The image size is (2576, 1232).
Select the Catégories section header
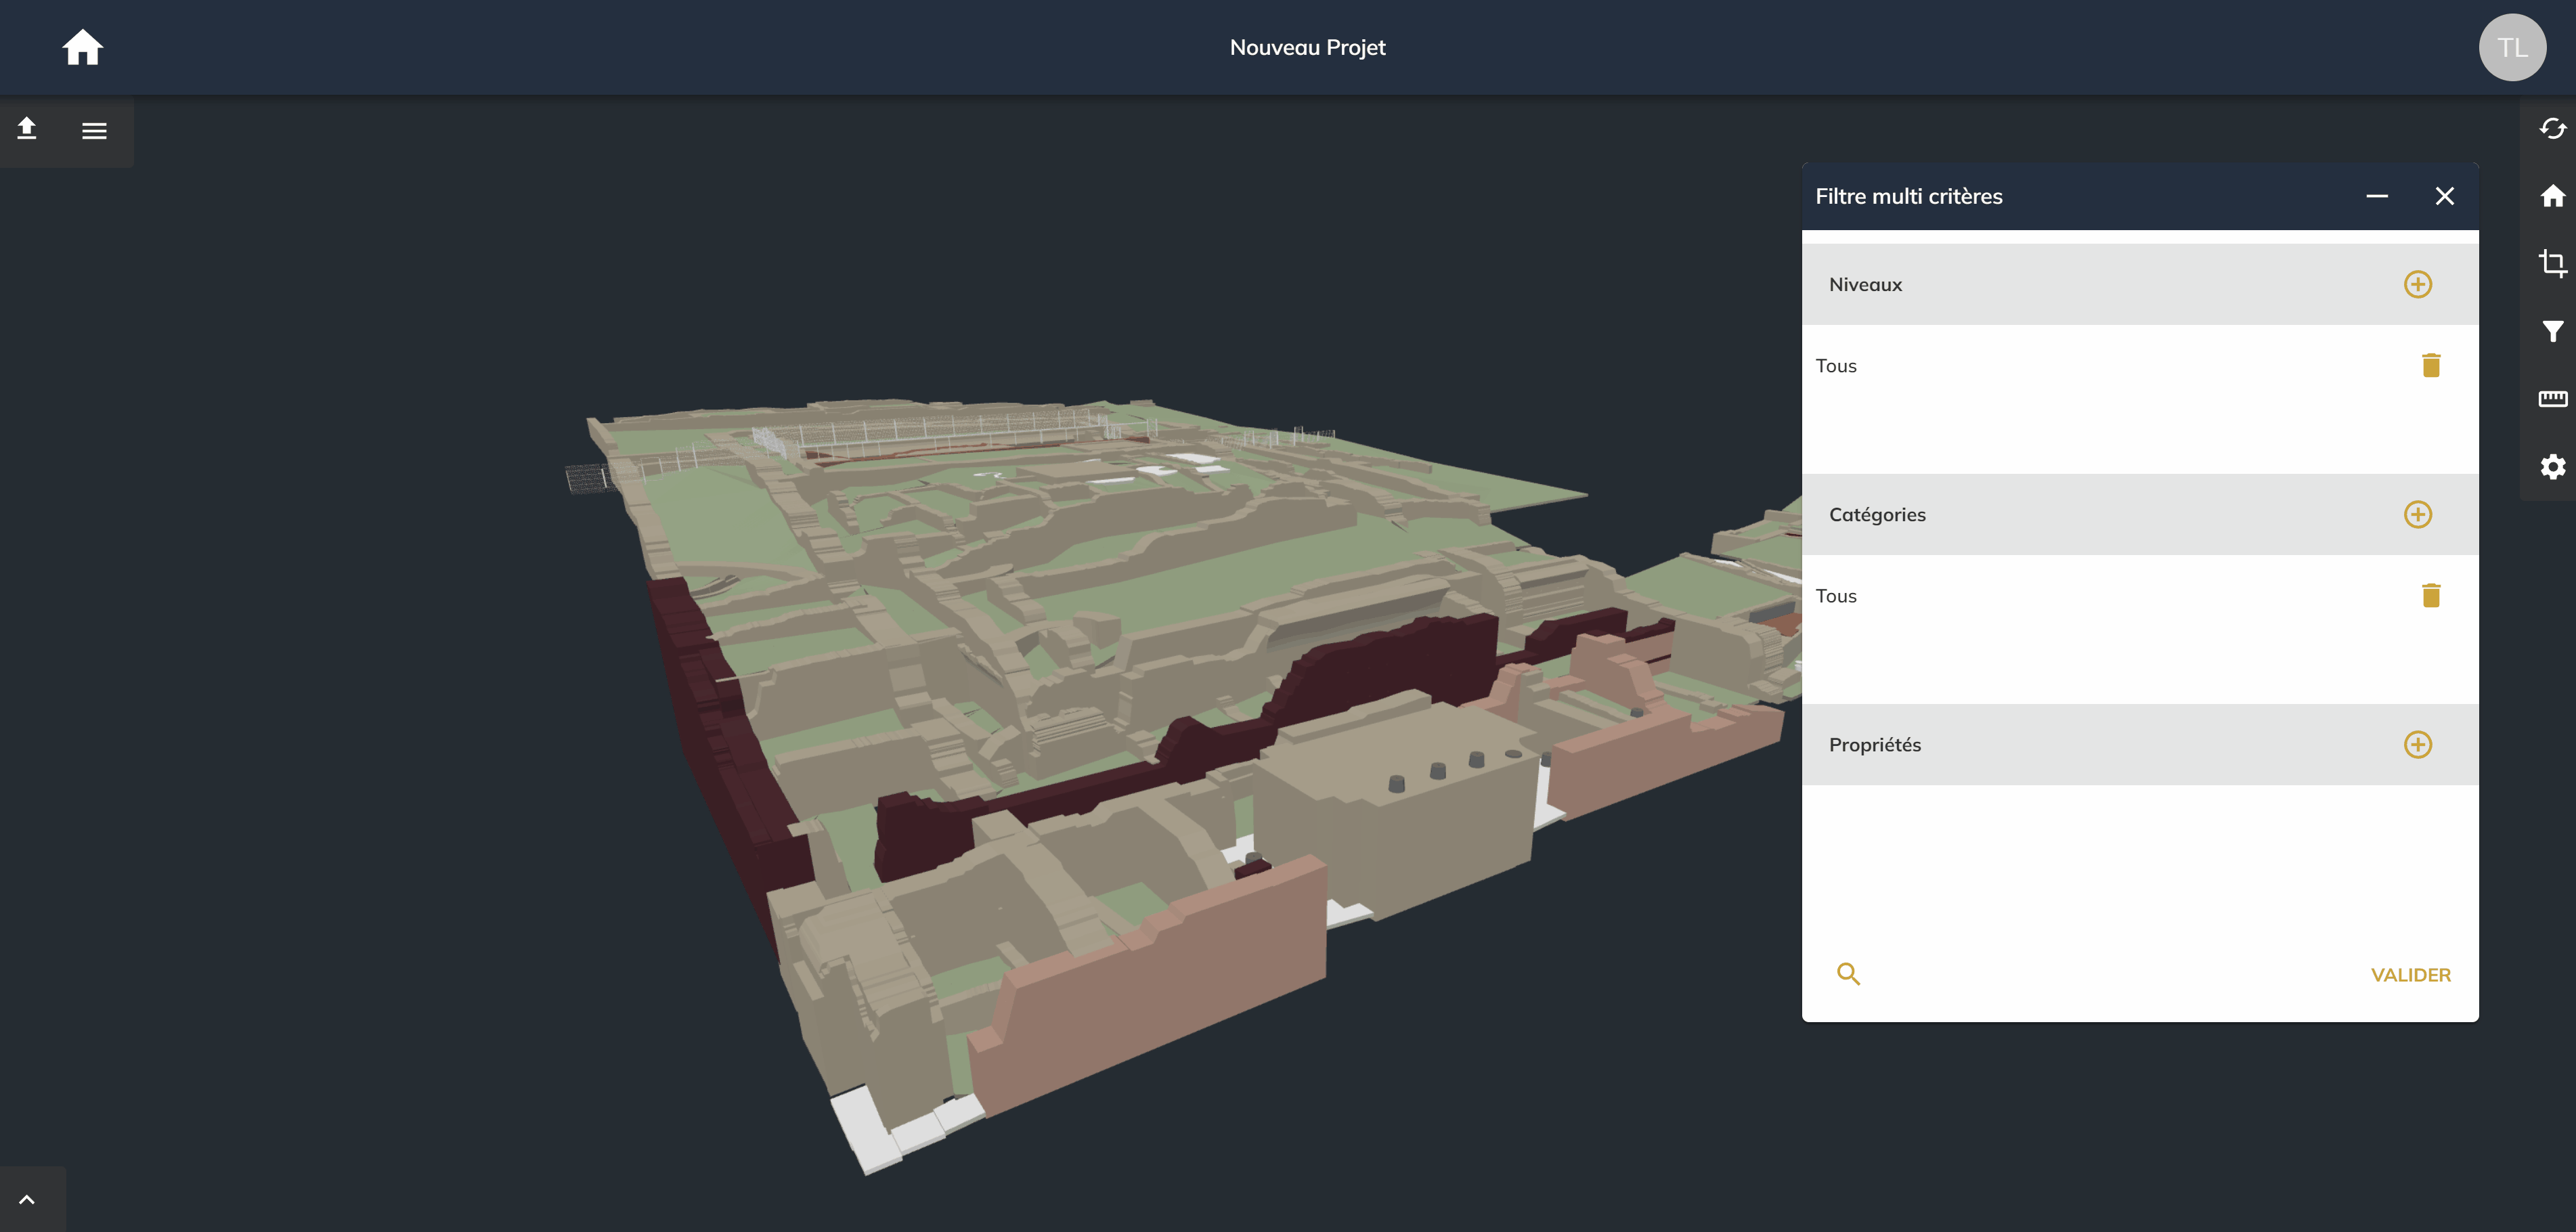click(x=2139, y=514)
